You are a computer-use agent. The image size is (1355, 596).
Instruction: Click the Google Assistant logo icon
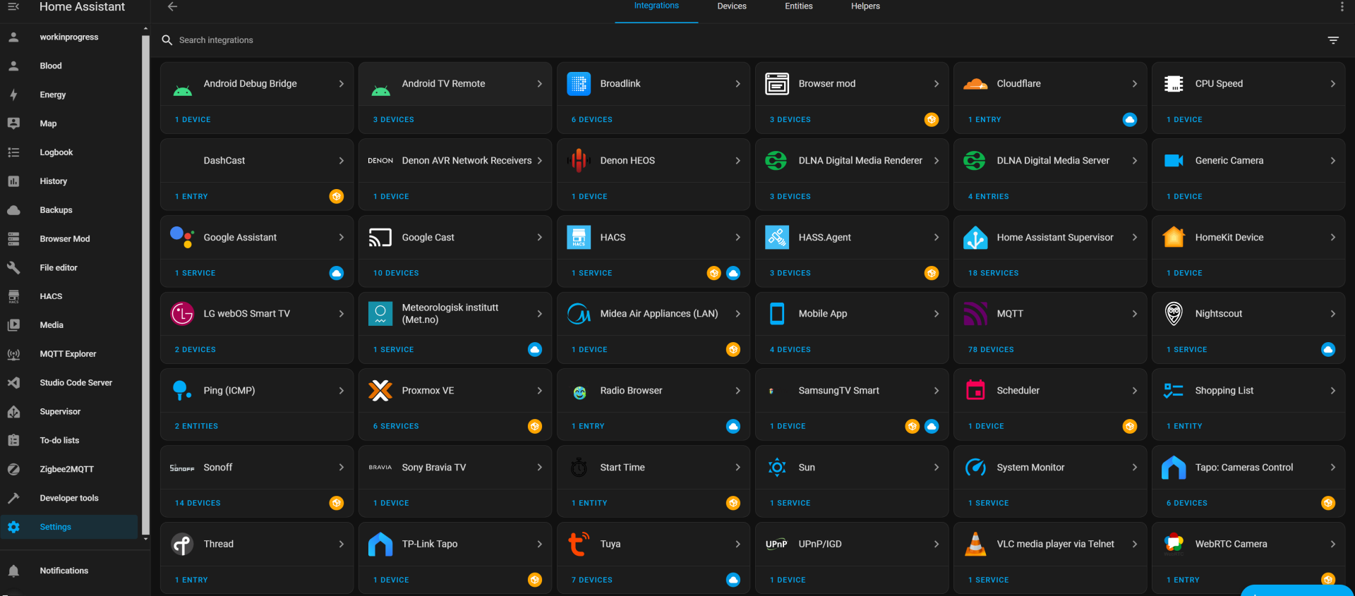click(x=182, y=238)
